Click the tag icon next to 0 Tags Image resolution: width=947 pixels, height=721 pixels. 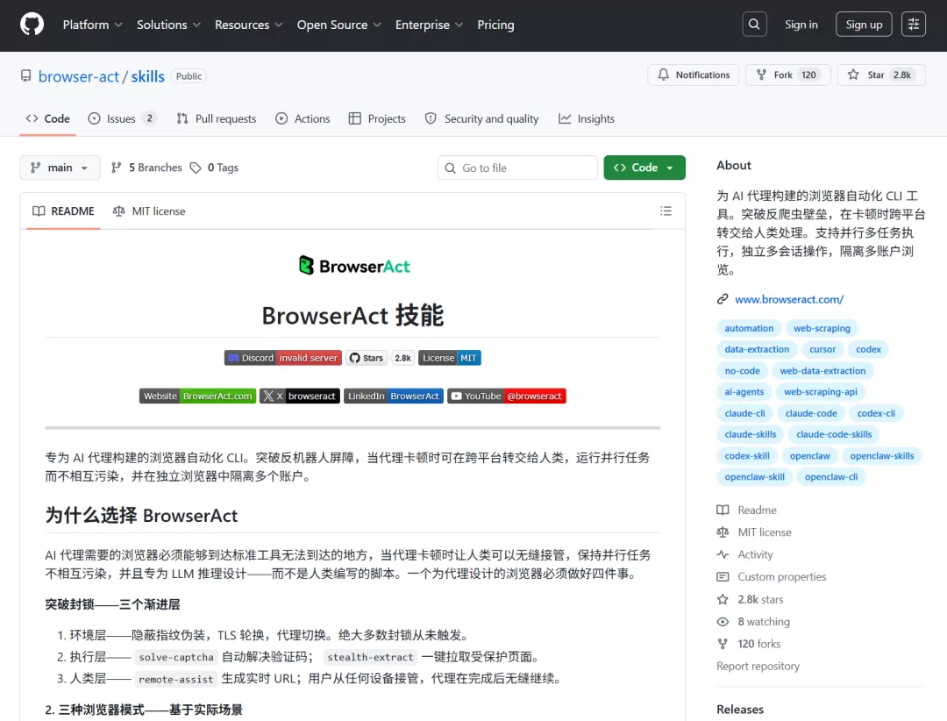tap(195, 168)
